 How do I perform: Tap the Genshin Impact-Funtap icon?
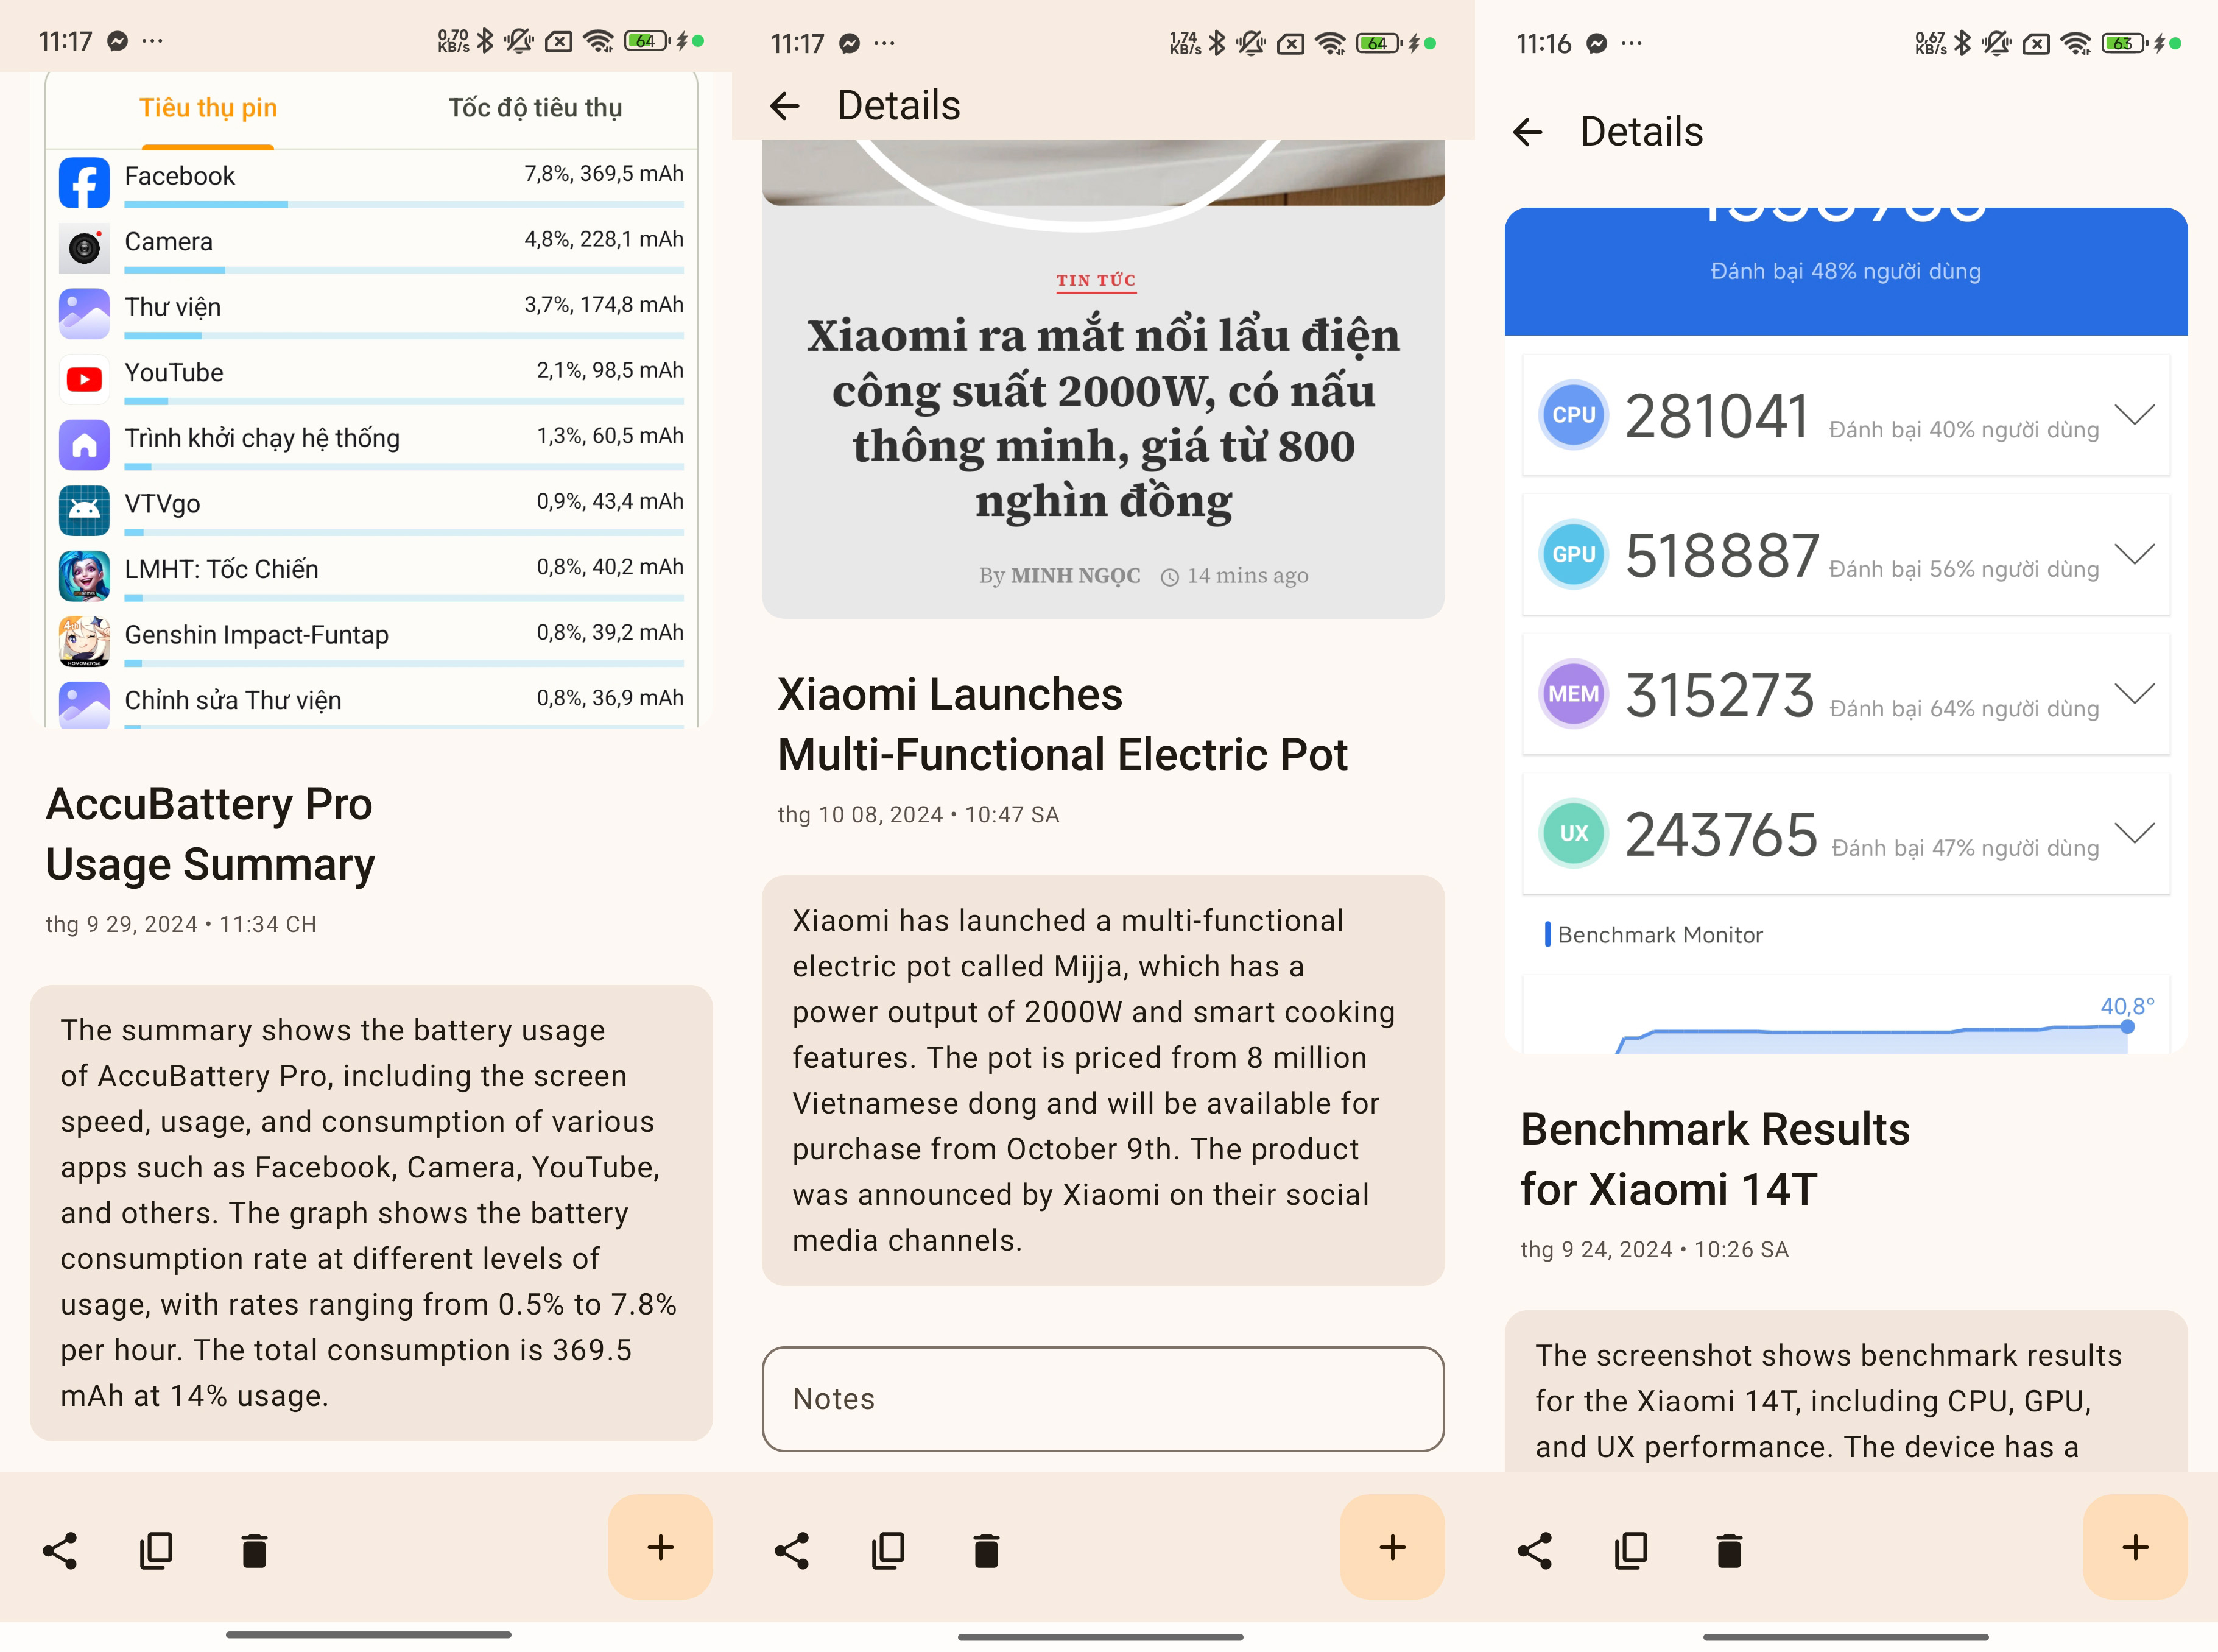(84, 641)
